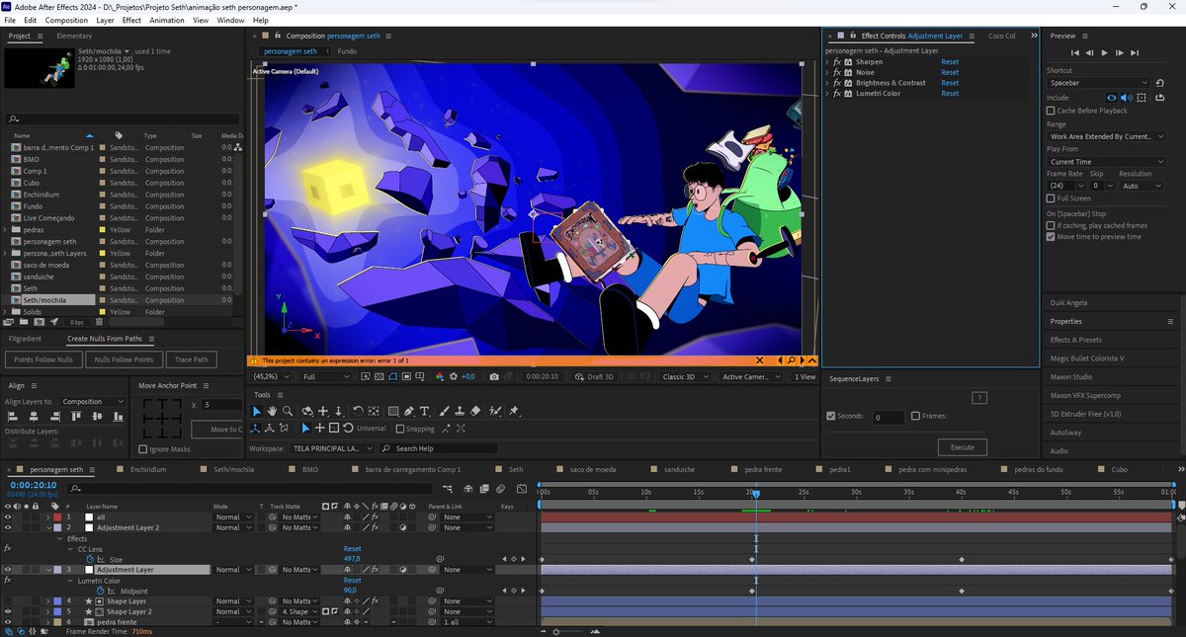Open the Resolution Auto dropdown in Preview
This screenshot has height=637, width=1186.
(x=1141, y=186)
